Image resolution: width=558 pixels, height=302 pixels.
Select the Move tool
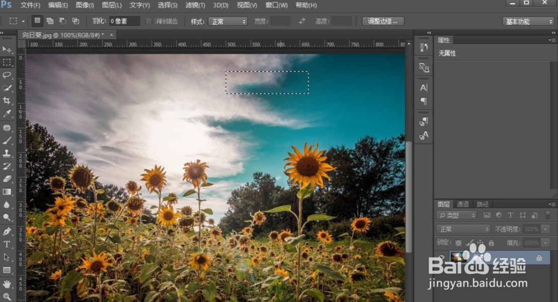7,49
